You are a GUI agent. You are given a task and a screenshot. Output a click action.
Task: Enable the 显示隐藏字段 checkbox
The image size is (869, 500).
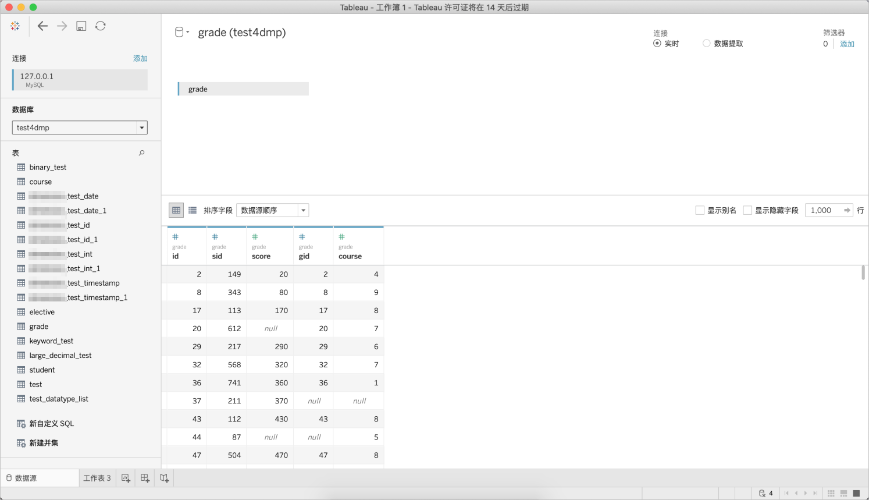click(747, 210)
